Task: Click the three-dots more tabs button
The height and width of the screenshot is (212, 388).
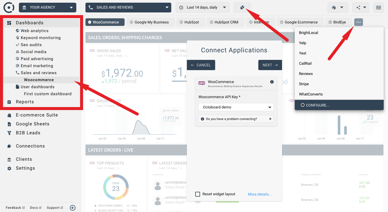Action: point(359,22)
